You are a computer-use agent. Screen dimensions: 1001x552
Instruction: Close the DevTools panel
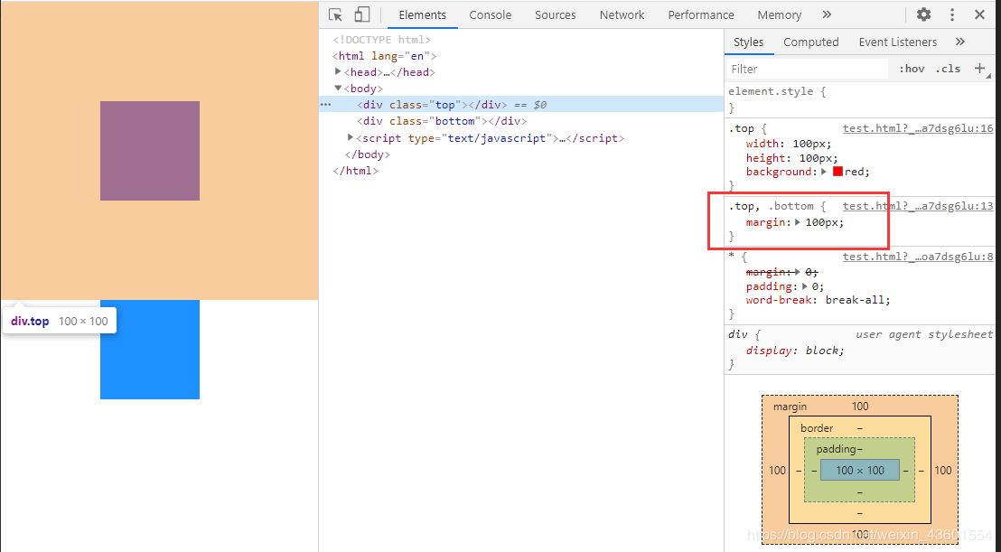click(980, 14)
